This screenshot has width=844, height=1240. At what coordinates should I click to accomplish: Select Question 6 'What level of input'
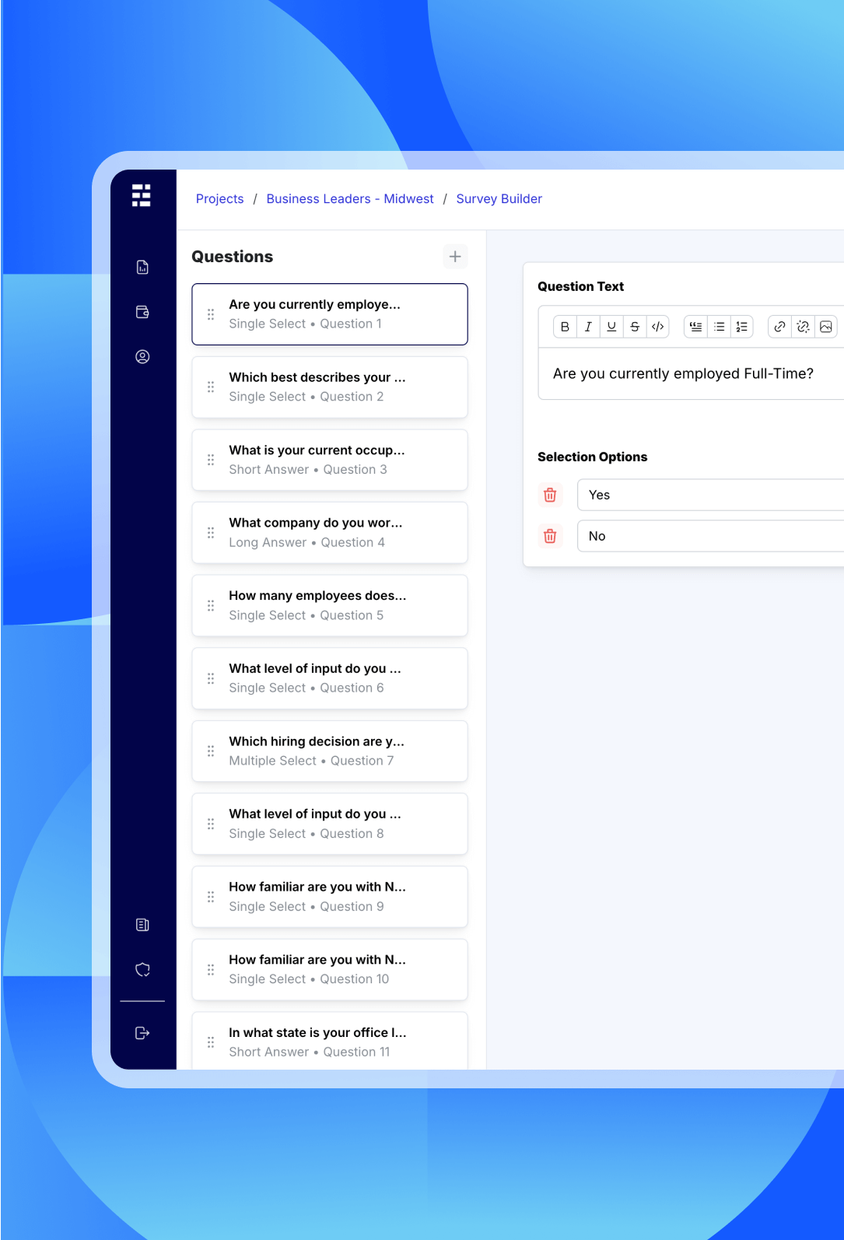click(330, 678)
